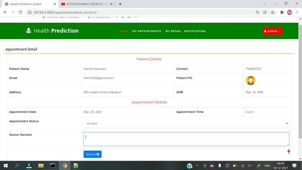Select the DOB value Dec. 15, 1989
Screen dimensions: 302x170
click(254, 92)
